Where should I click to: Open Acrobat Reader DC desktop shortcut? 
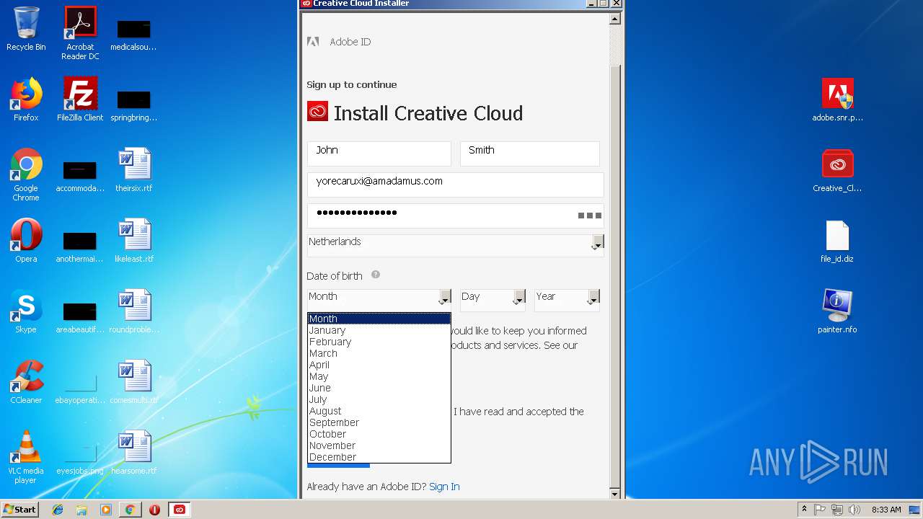coord(80,32)
